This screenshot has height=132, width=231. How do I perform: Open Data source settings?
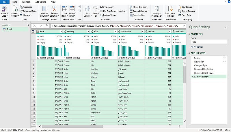point(171,8)
